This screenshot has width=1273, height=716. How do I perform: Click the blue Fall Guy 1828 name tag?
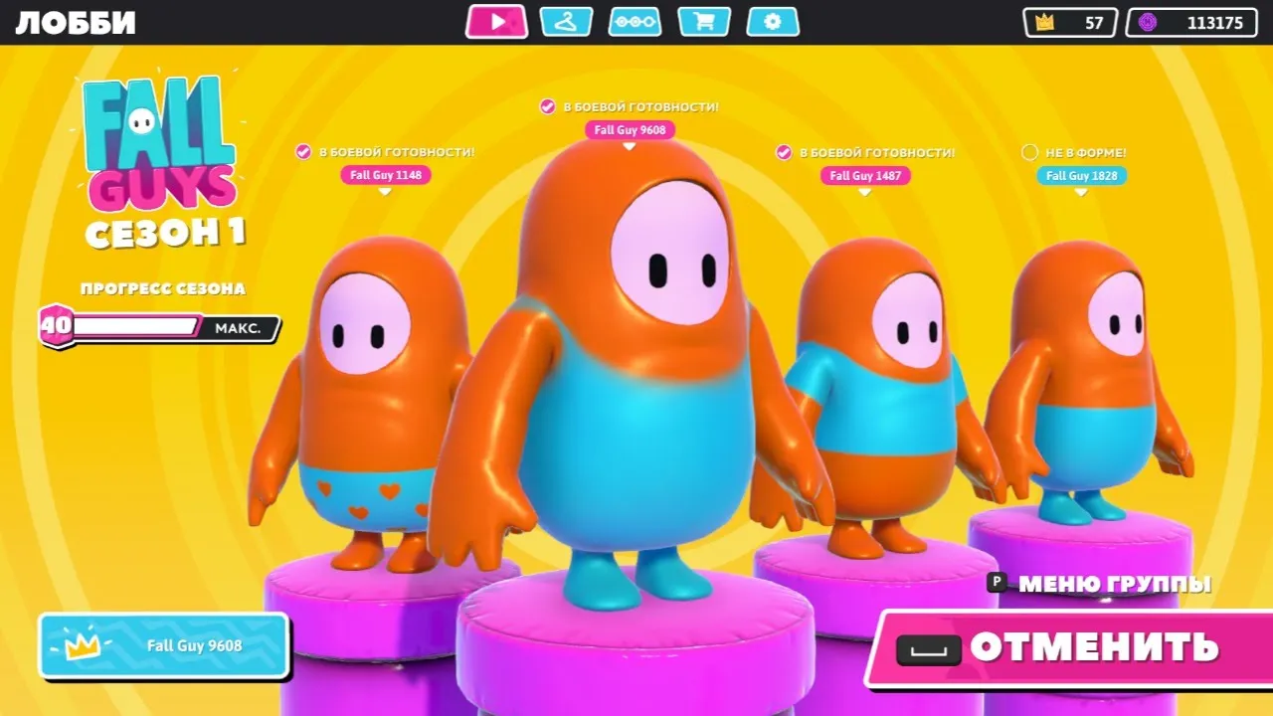tap(1081, 175)
